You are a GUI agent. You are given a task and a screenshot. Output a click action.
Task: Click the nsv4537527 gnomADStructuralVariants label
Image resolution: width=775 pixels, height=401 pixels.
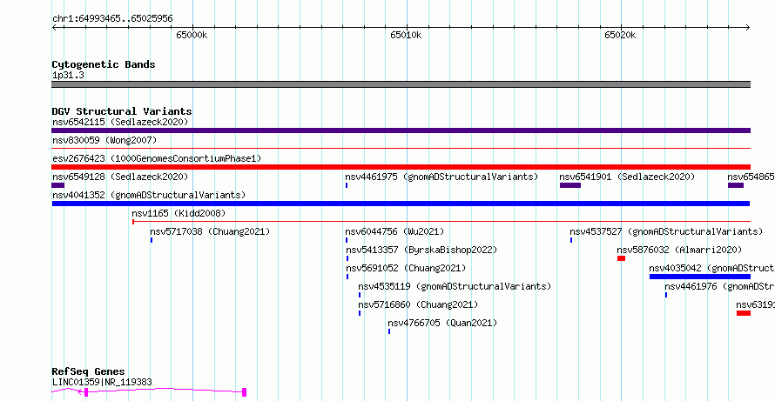(666, 231)
